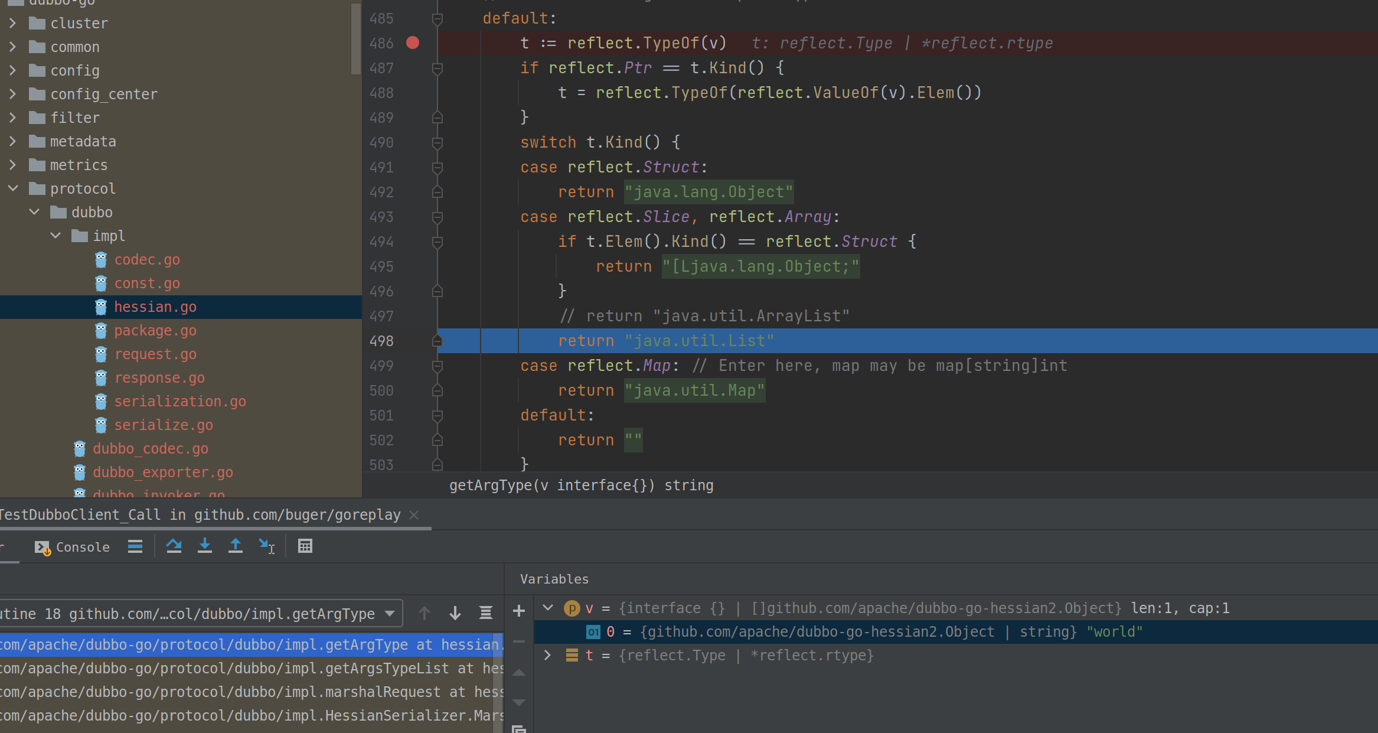Image resolution: width=1378 pixels, height=733 pixels.
Task: Click the Step Over debugger icon
Action: pyautogui.click(x=174, y=546)
